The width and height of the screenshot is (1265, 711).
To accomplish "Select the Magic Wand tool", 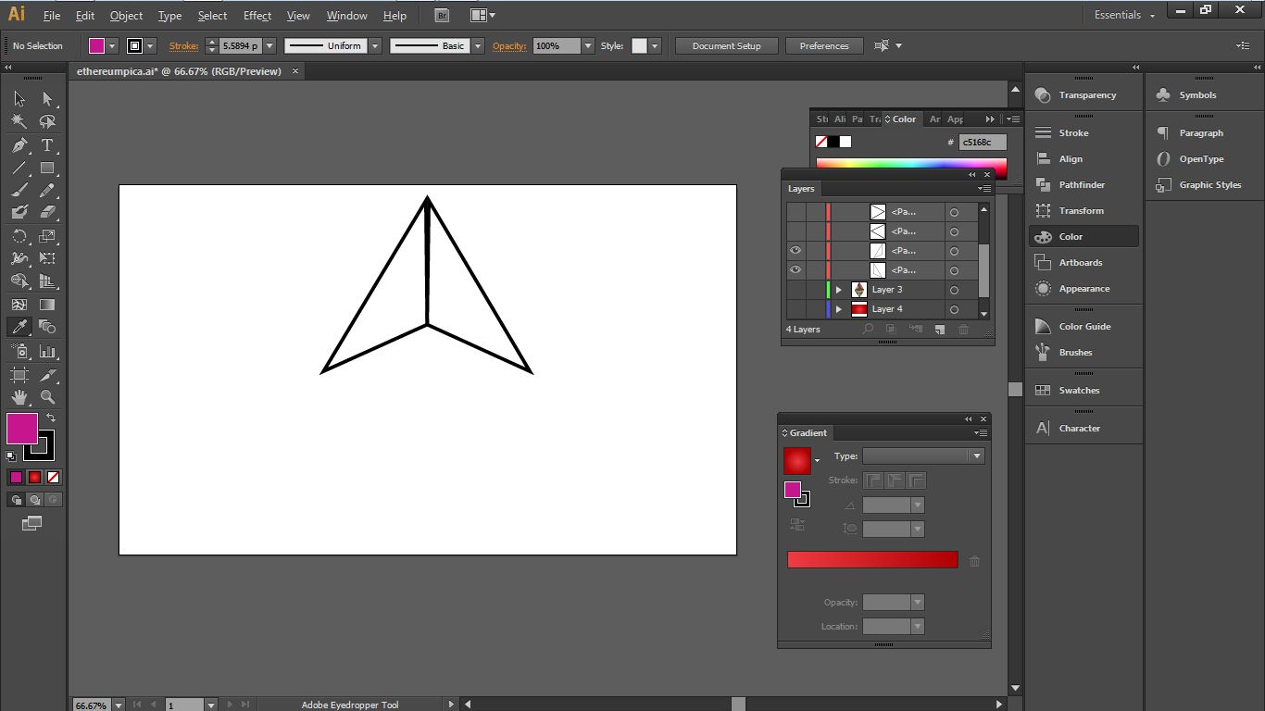I will (19, 121).
